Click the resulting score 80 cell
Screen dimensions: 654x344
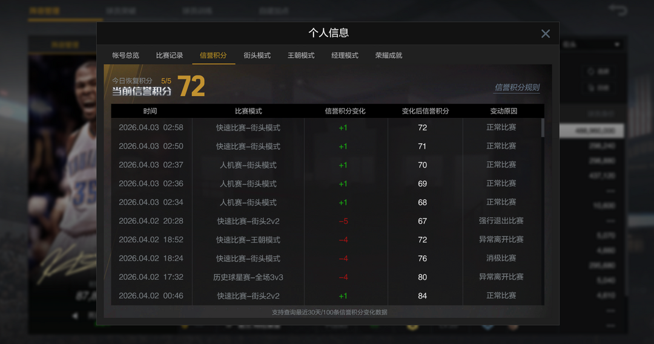[x=423, y=277]
